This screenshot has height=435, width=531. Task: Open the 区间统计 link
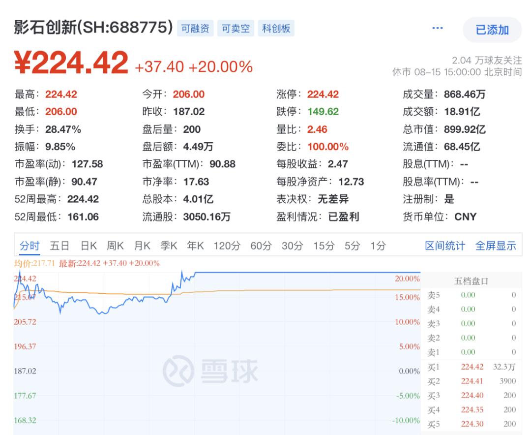pyautogui.click(x=445, y=246)
